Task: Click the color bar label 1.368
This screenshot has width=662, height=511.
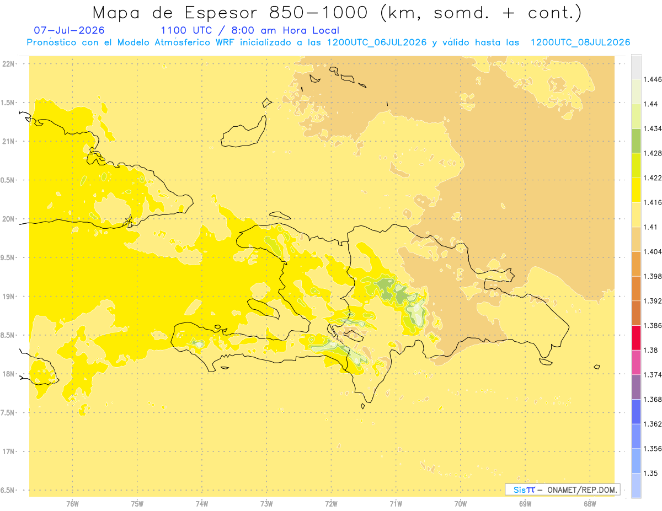Action: 653,399
